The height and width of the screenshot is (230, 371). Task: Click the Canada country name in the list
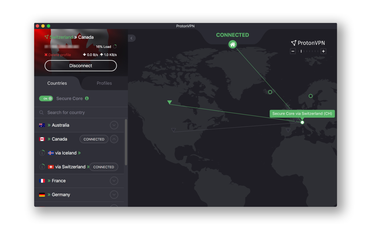[x=59, y=139]
